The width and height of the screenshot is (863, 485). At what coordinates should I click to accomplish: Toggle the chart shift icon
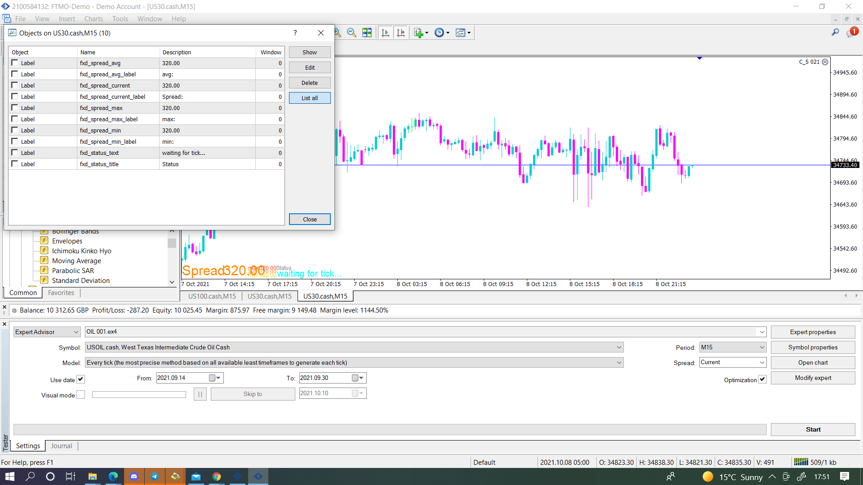click(x=400, y=33)
